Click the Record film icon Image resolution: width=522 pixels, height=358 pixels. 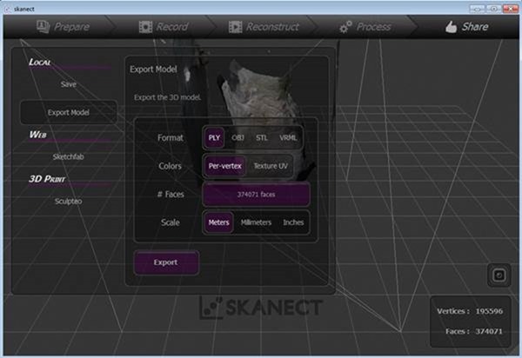pyautogui.click(x=145, y=27)
